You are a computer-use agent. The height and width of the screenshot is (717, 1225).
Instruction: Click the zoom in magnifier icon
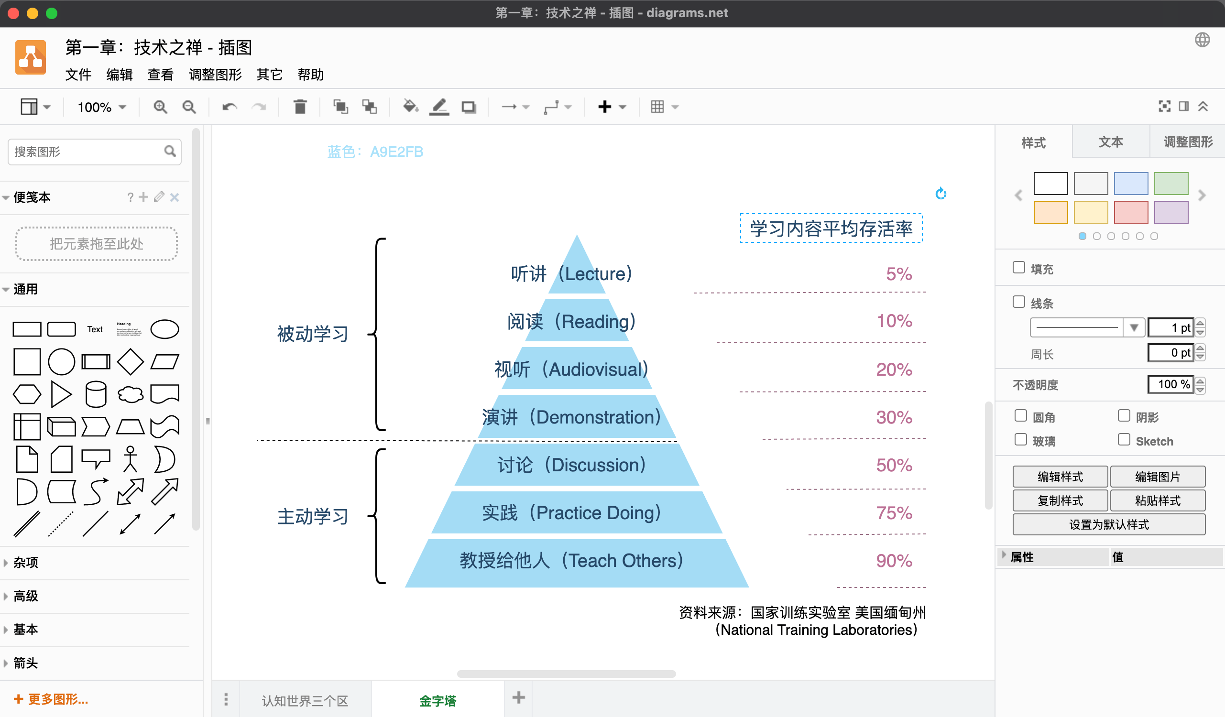pyautogui.click(x=160, y=107)
